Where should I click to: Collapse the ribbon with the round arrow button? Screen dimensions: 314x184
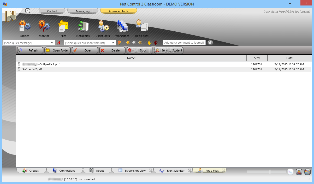[28, 11]
